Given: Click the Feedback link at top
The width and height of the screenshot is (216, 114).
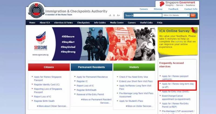Looking at the screenshot, I should pos(173,9).
